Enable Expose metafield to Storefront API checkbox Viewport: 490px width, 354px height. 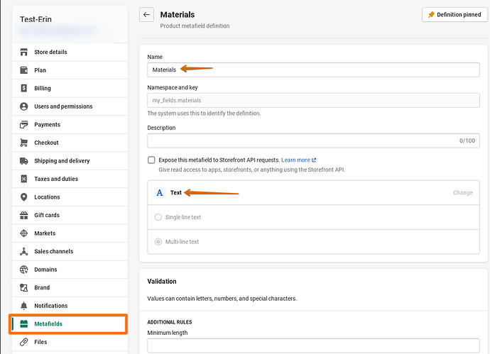coord(151,160)
